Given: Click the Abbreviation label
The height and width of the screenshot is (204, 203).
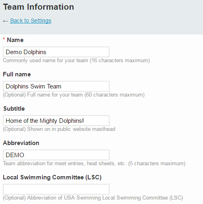Looking at the screenshot, I should [x=21, y=143].
